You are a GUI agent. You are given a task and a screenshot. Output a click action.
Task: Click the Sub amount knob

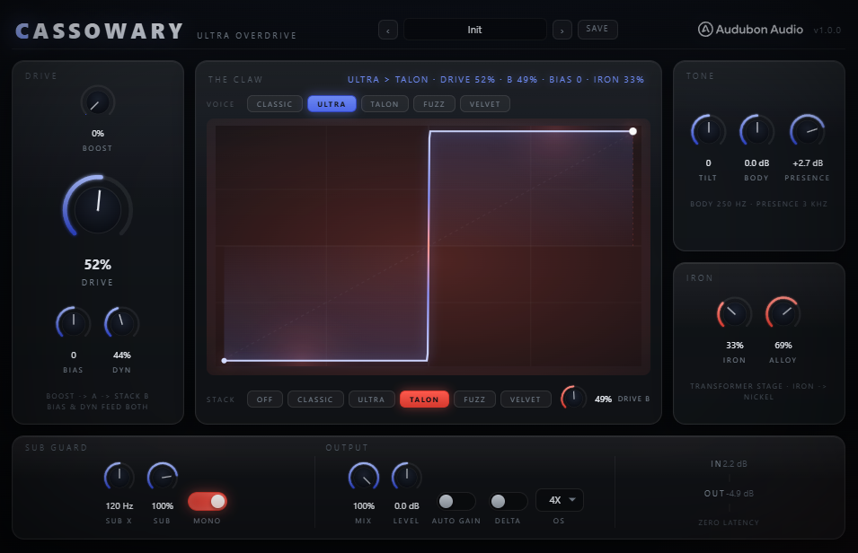(163, 477)
